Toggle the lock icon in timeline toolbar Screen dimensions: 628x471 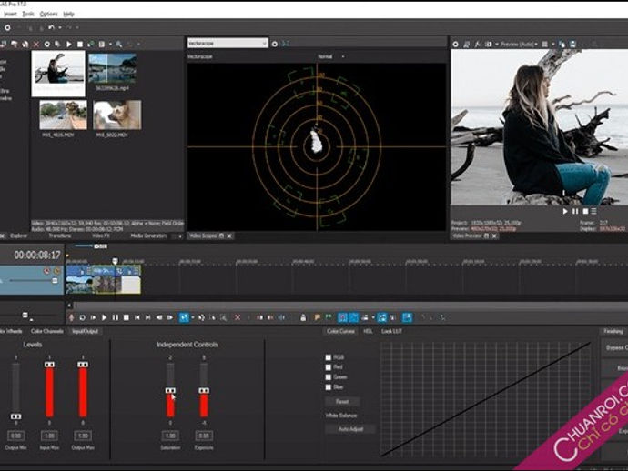pyautogui.click(x=303, y=317)
